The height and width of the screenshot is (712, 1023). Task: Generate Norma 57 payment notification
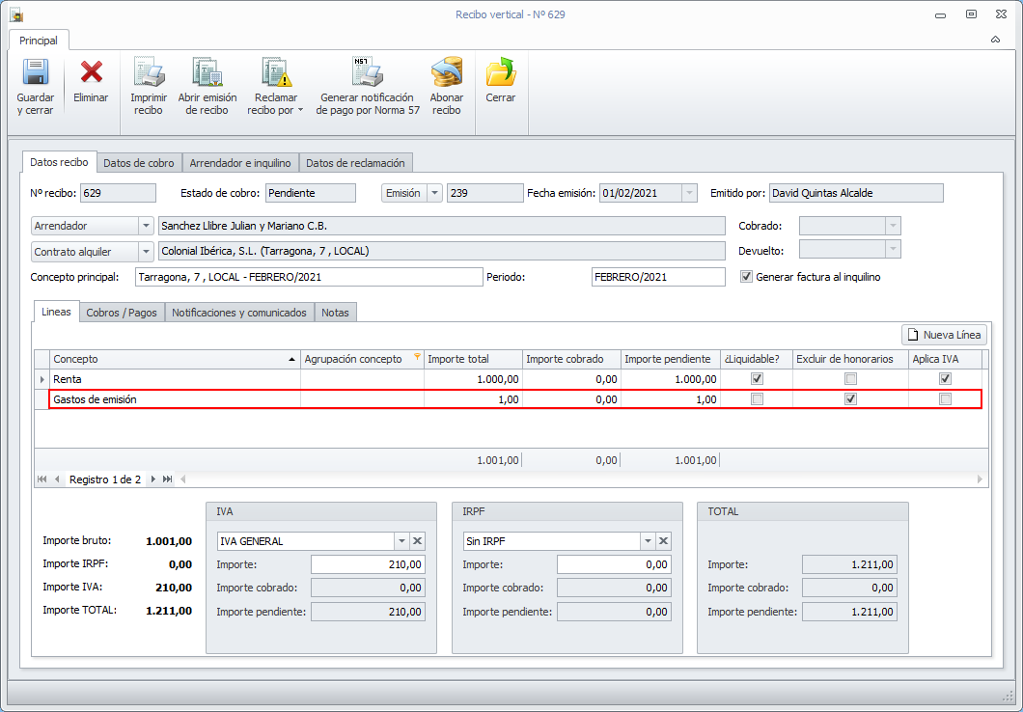pos(368,73)
